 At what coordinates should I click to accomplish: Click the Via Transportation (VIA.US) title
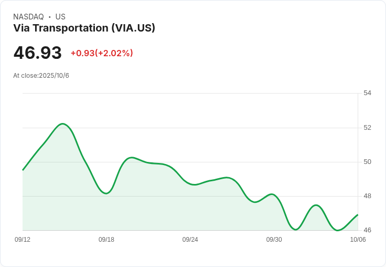click(84, 28)
